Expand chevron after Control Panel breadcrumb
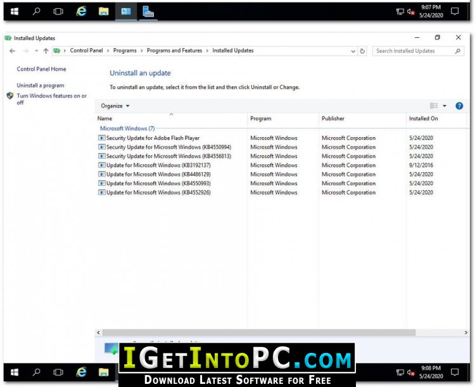 (108, 51)
